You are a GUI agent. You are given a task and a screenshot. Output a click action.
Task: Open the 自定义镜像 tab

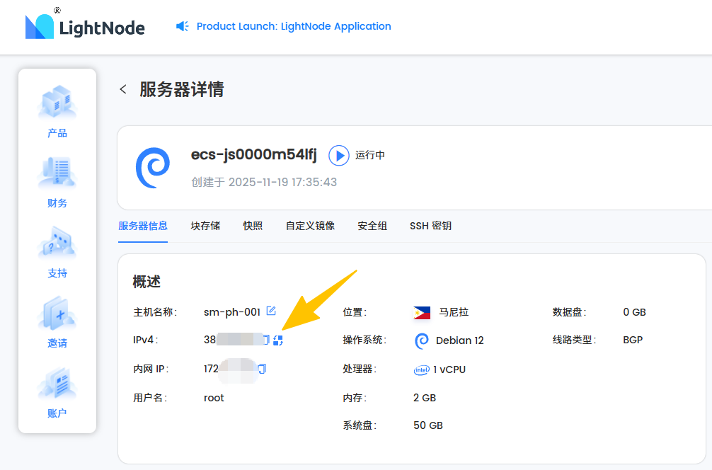point(310,226)
